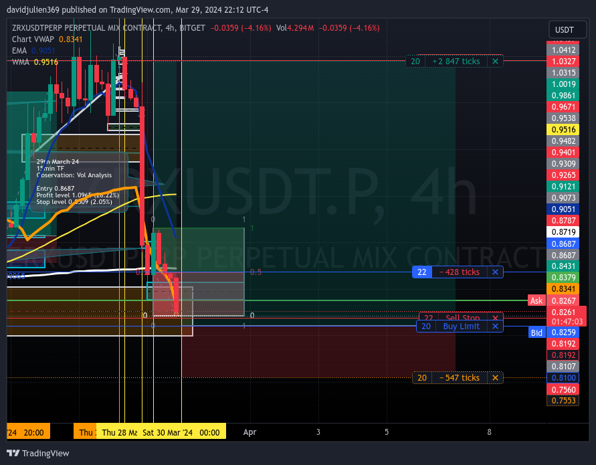Click the Apr label on time axis
The height and width of the screenshot is (465, 596).
(x=250, y=432)
